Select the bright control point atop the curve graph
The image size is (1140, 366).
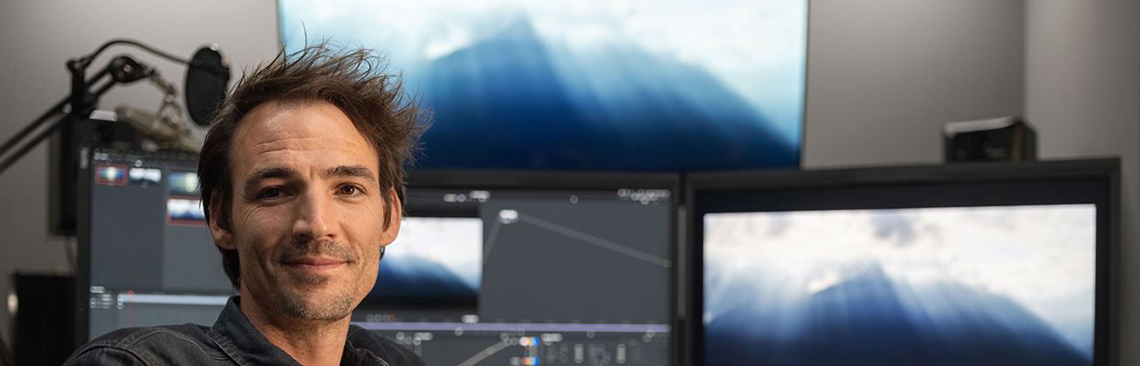click(x=508, y=216)
